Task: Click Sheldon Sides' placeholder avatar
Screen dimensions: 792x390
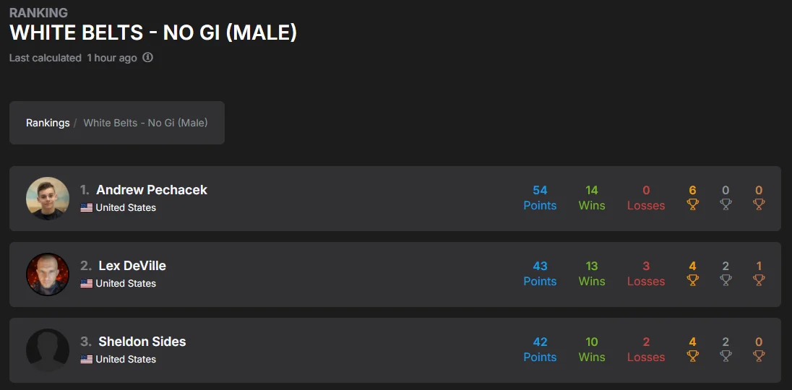Action: click(48, 350)
